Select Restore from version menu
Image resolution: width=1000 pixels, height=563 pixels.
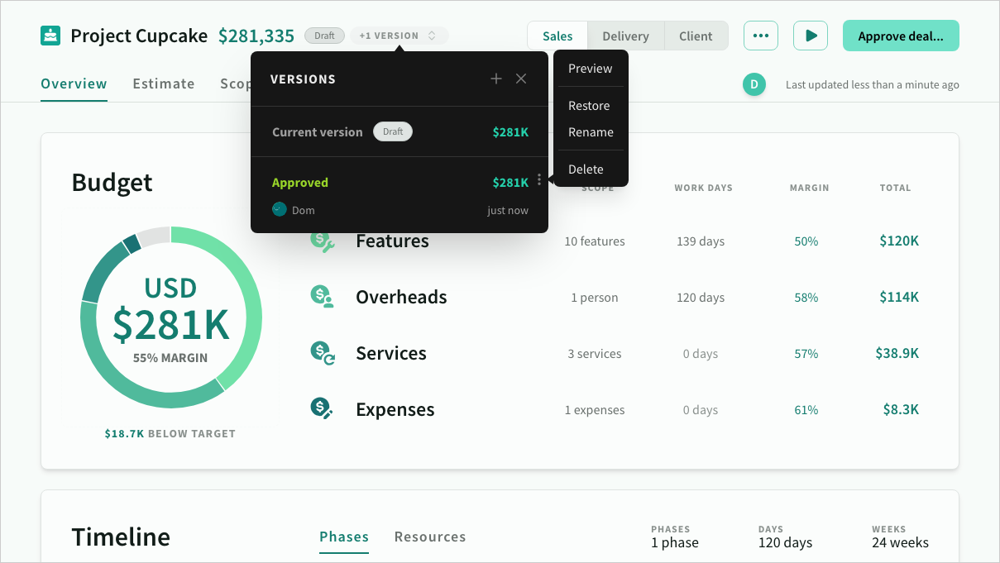point(589,106)
